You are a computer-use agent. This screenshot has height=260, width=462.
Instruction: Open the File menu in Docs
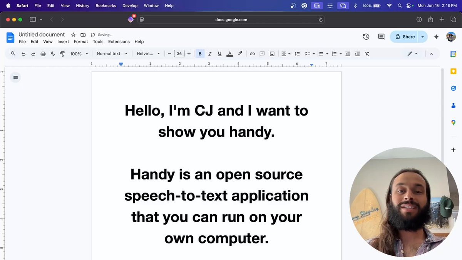coord(22,42)
